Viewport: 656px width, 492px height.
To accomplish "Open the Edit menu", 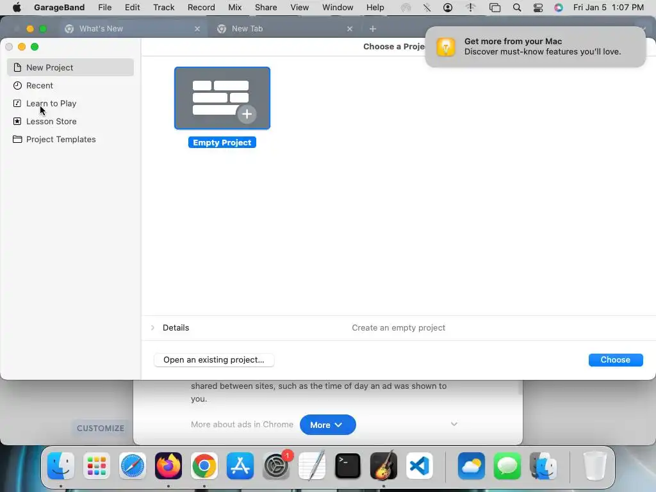I will coord(132,7).
